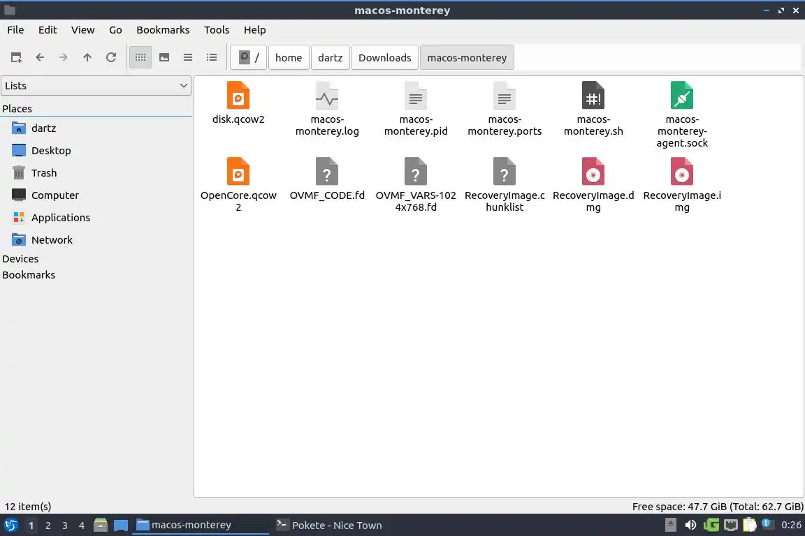
Task: Click the 12 item(s) status text
Action: [x=28, y=507]
